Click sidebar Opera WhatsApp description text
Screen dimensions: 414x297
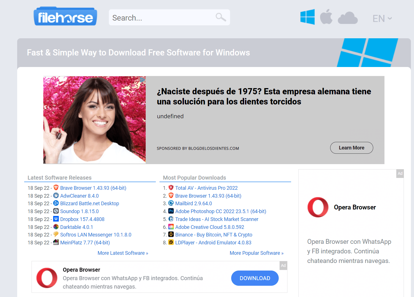pos(349,251)
